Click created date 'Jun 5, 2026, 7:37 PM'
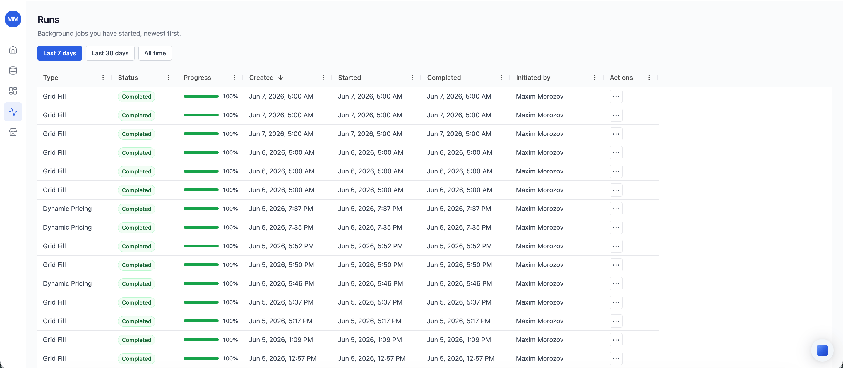This screenshot has width=843, height=368. coord(281,209)
